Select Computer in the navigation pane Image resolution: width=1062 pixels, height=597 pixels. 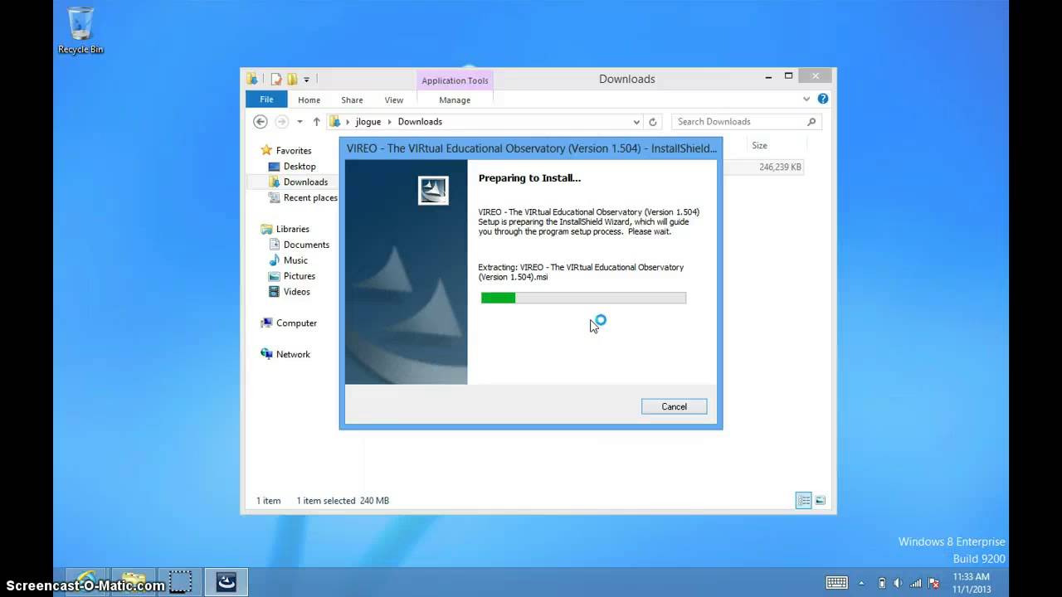tap(288, 323)
